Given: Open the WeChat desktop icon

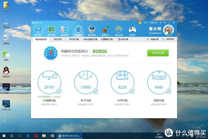Looking at the screenshot, I should pyautogui.click(x=6, y=56).
